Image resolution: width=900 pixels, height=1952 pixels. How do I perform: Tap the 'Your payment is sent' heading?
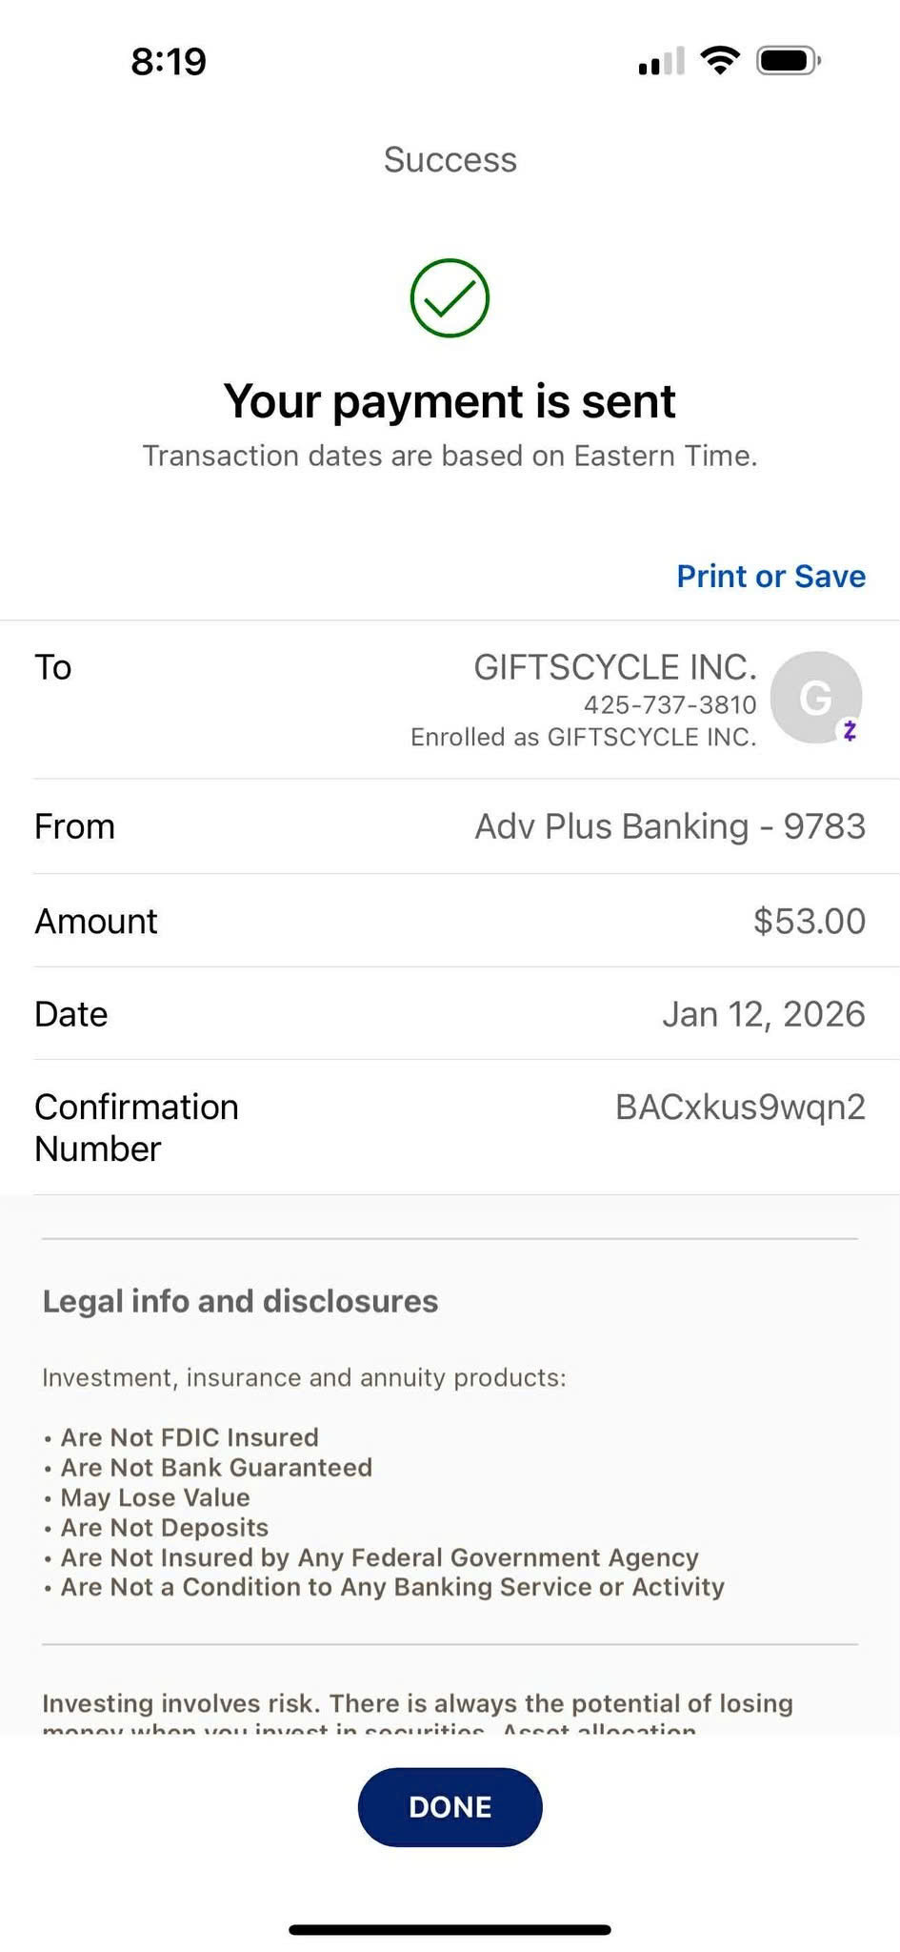(450, 401)
